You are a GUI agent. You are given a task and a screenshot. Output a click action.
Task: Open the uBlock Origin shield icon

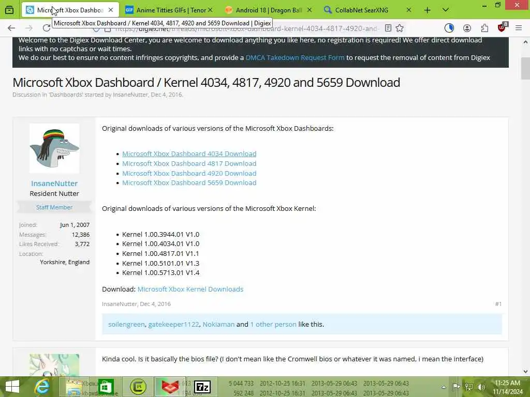click(502, 27)
